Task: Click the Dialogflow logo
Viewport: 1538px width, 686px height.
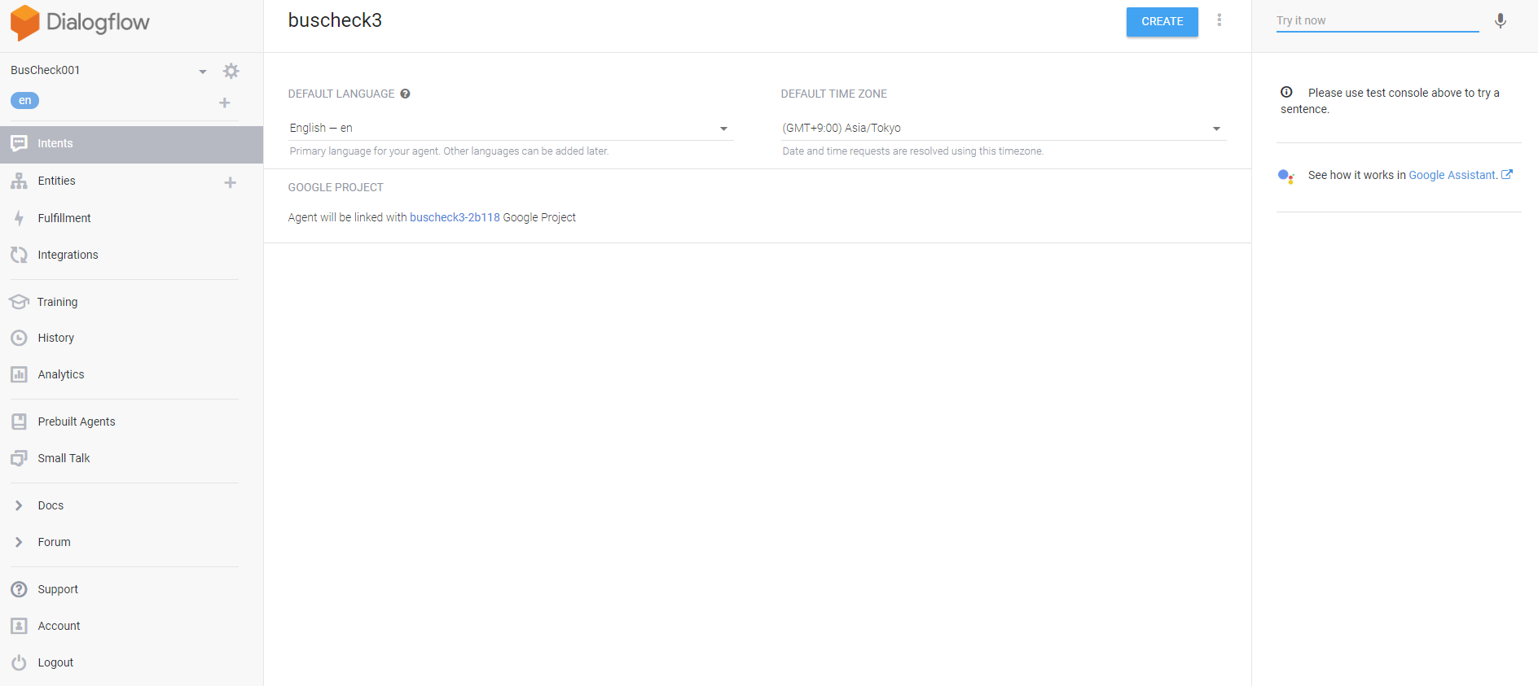Action: click(80, 22)
